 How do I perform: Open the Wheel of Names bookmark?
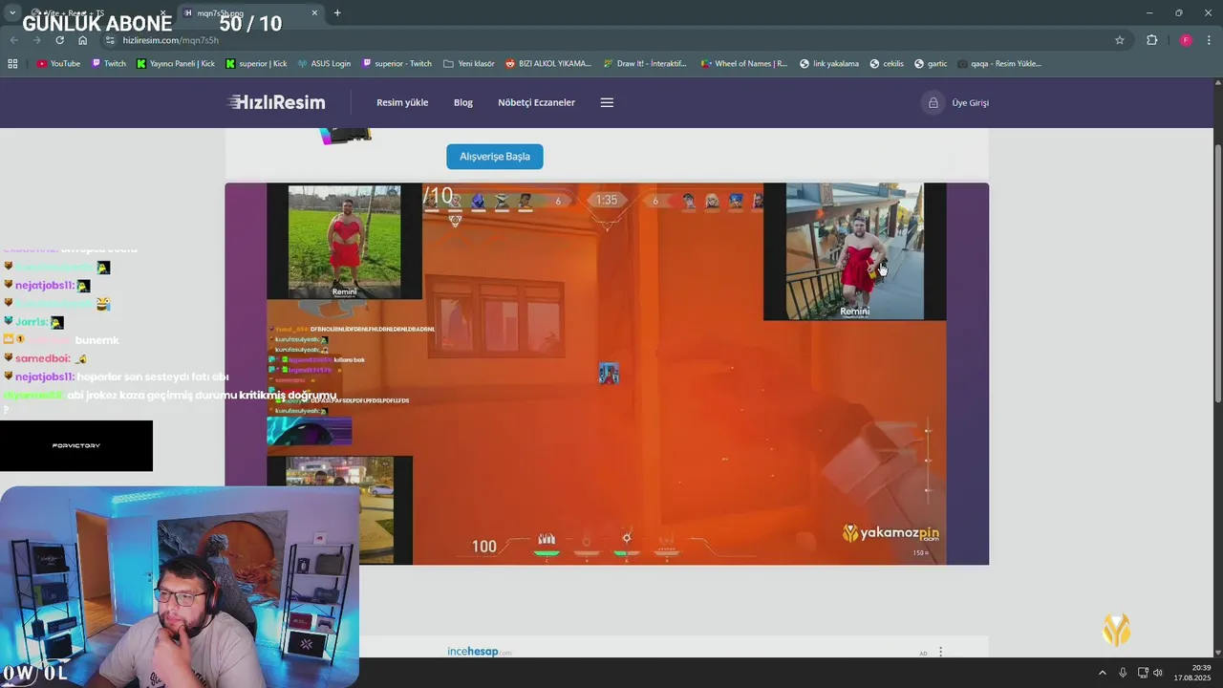(x=744, y=64)
